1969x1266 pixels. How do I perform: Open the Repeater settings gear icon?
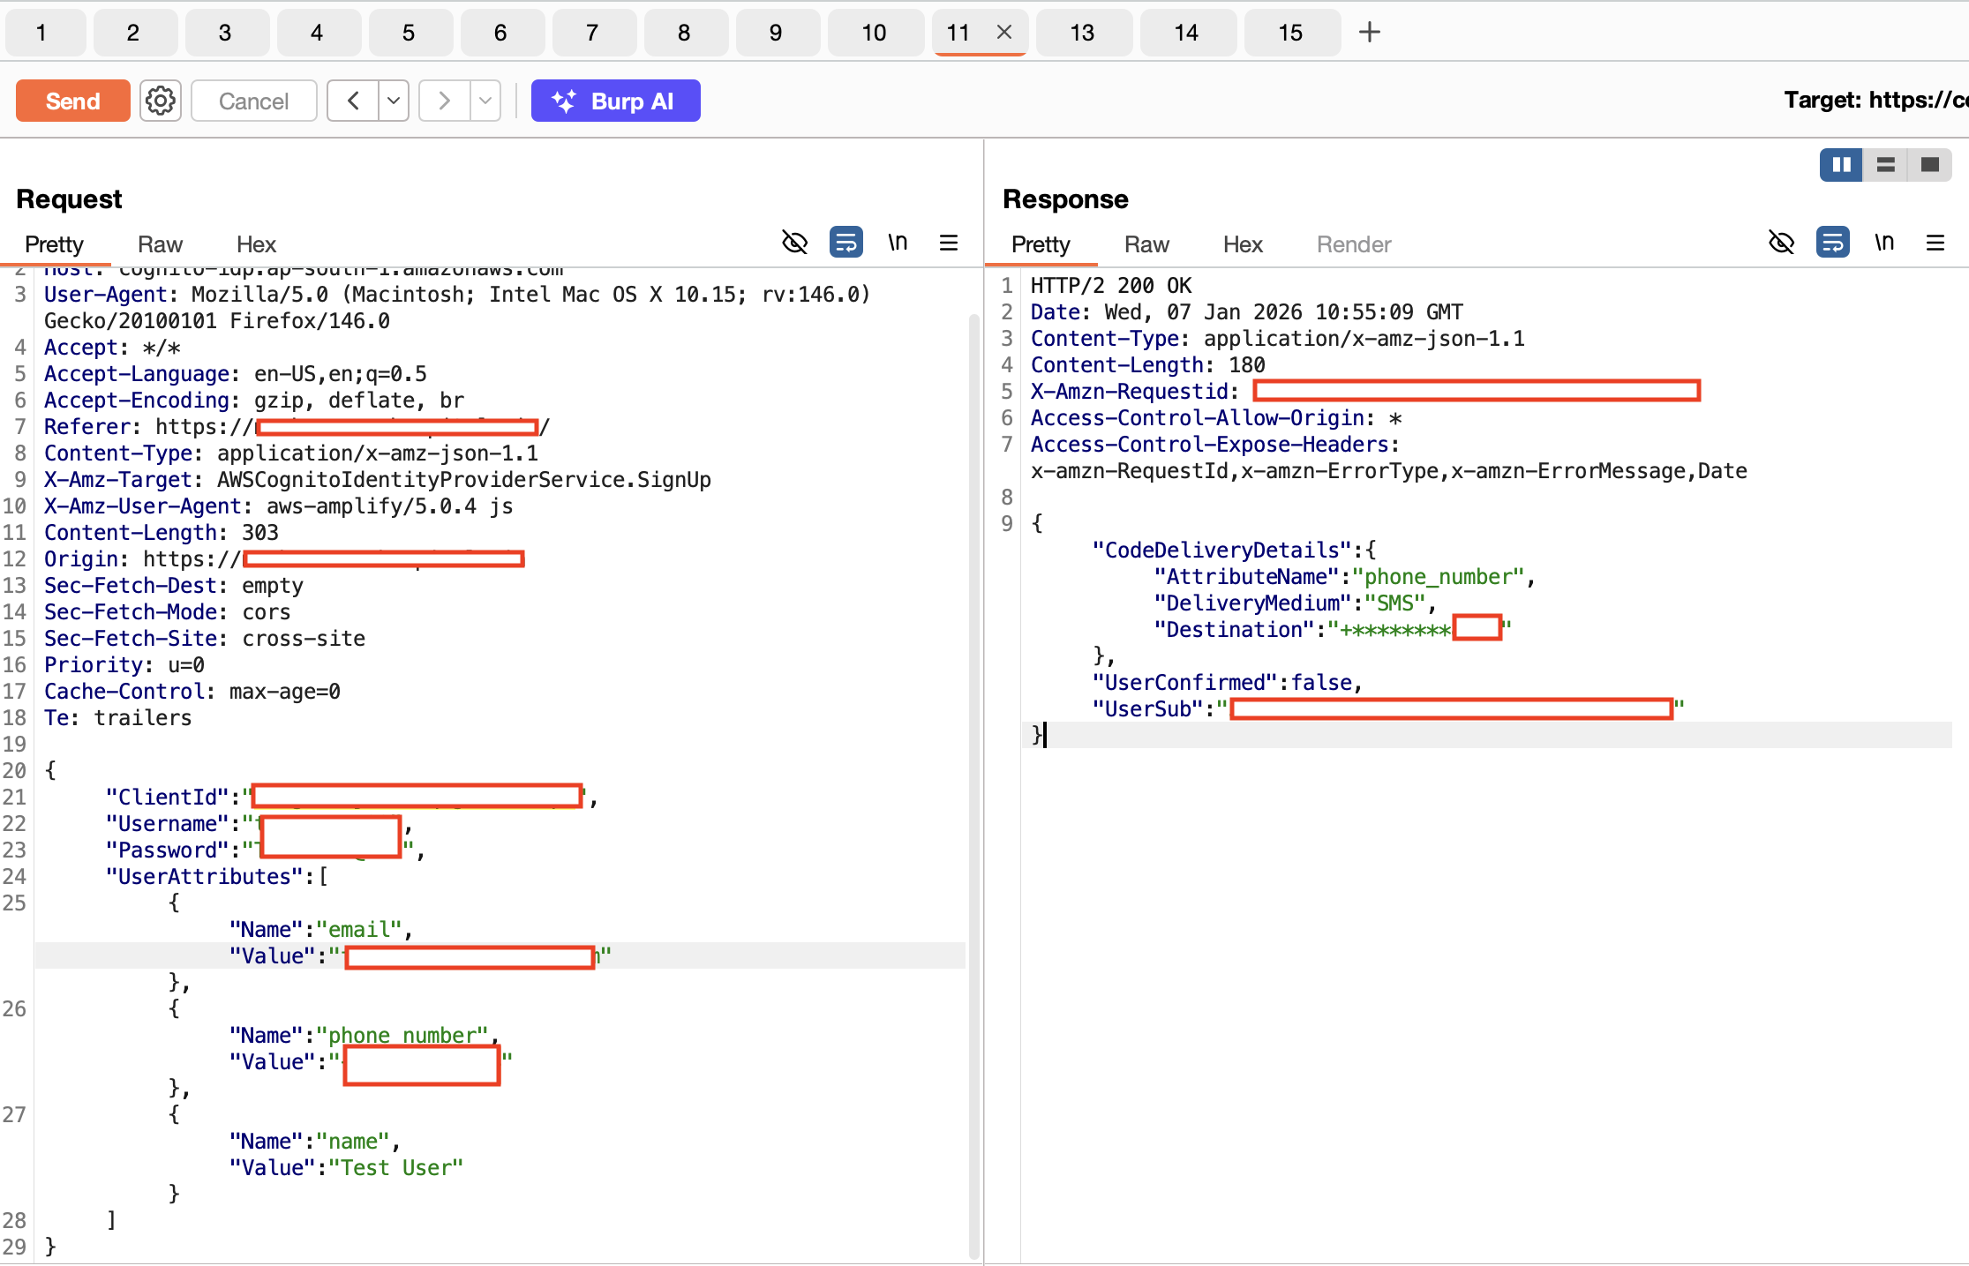160,101
